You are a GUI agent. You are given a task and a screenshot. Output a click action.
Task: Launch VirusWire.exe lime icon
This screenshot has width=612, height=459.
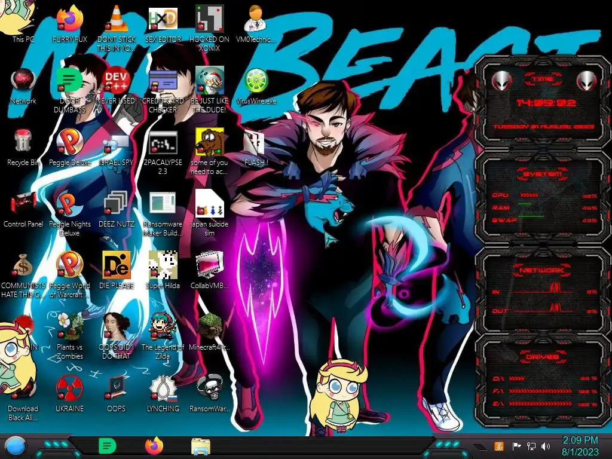tap(256, 85)
